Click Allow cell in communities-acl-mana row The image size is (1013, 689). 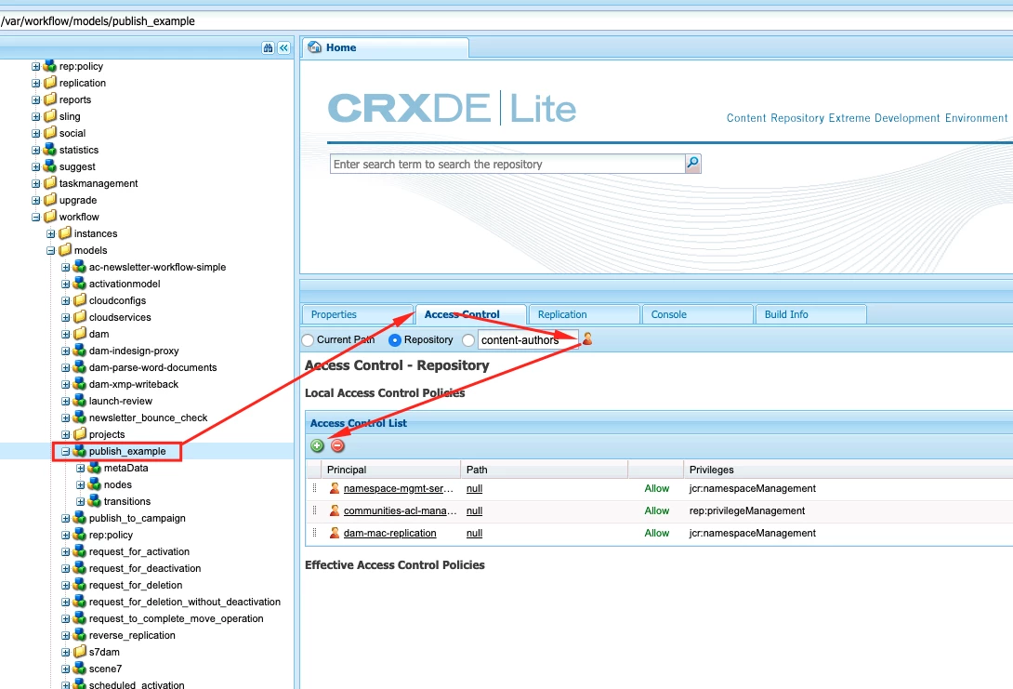pos(656,510)
